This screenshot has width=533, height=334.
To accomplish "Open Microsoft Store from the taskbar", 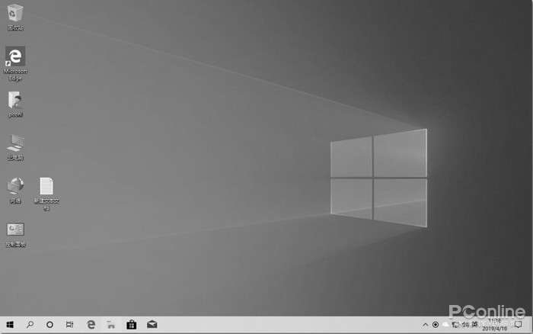I will tap(132, 324).
